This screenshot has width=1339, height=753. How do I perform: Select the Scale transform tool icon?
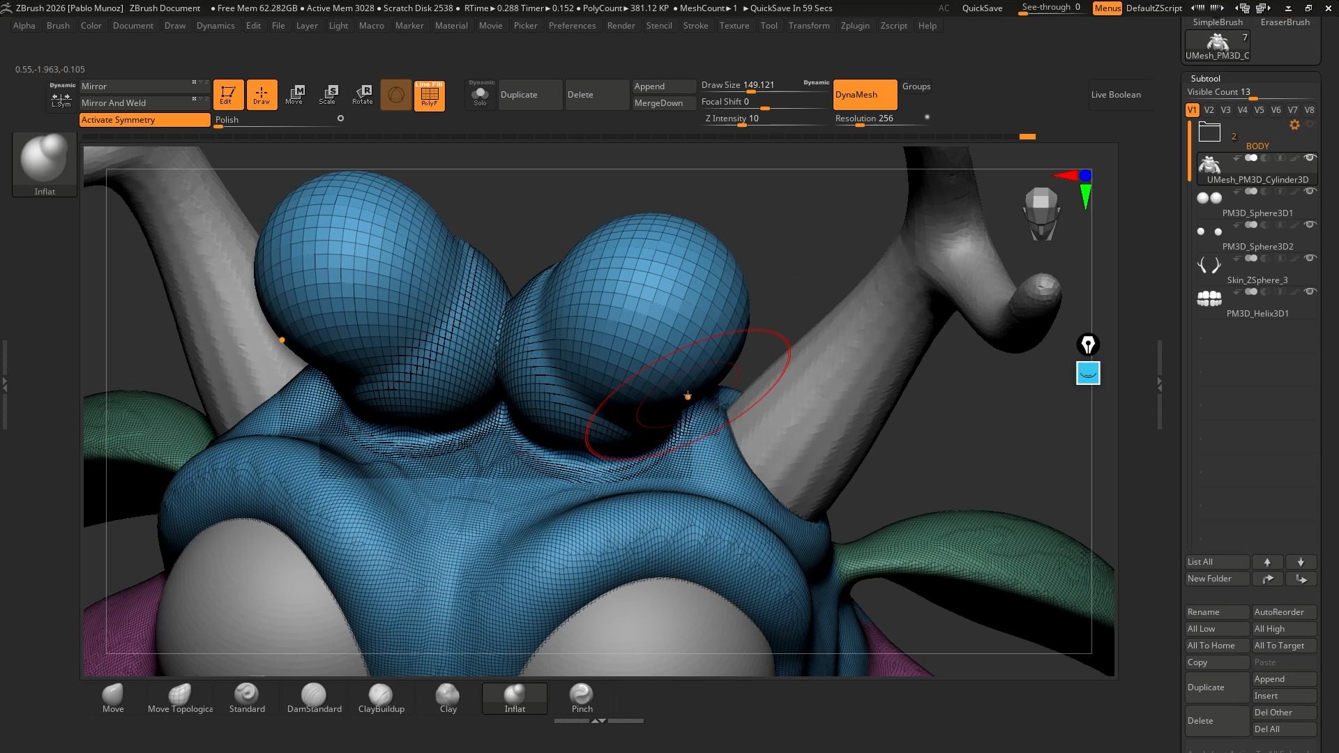327,95
